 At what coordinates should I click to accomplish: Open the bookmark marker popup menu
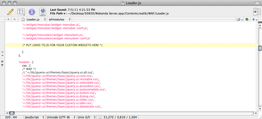click(x=240, y=19)
